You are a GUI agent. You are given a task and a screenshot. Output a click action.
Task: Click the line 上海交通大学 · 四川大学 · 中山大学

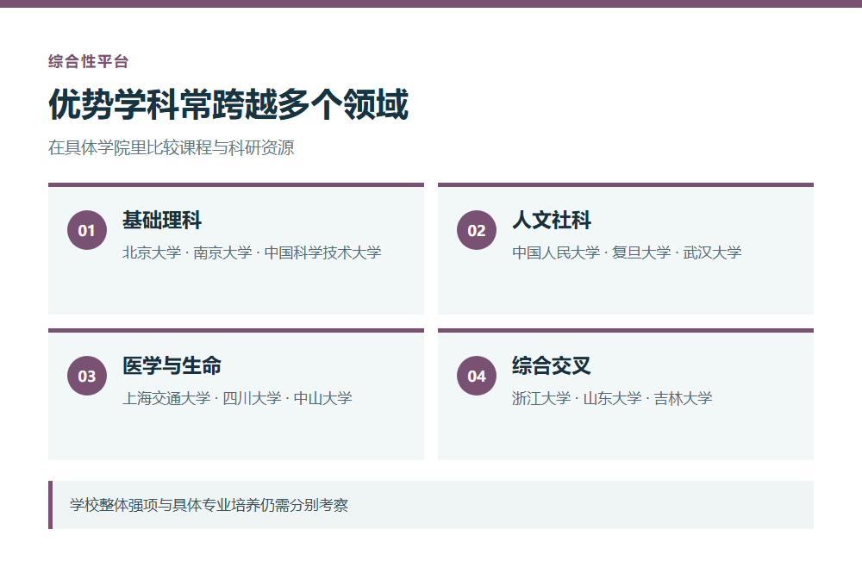[237, 398]
